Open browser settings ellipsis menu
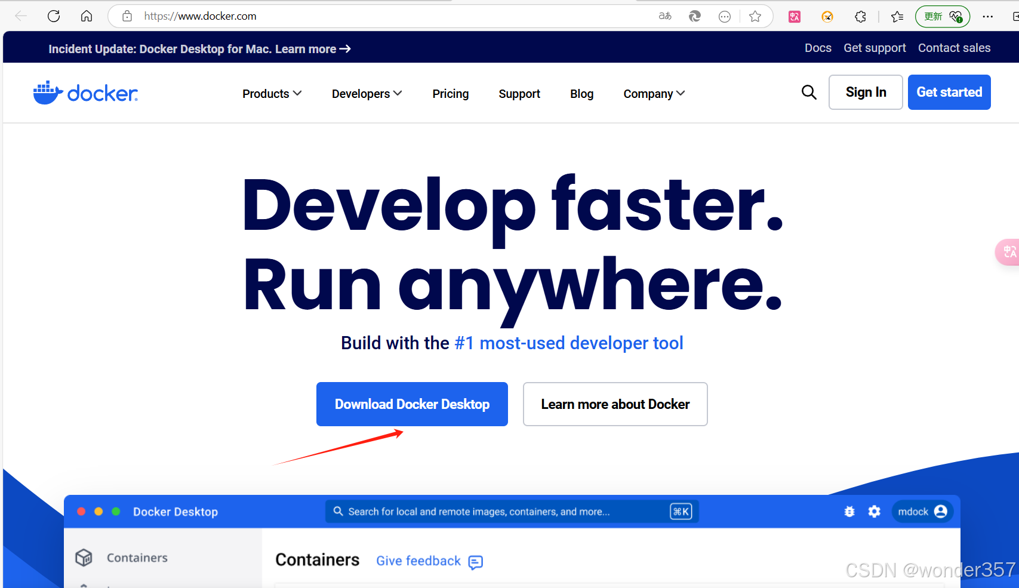This screenshot has width=1019, height=588. point(988,17)
